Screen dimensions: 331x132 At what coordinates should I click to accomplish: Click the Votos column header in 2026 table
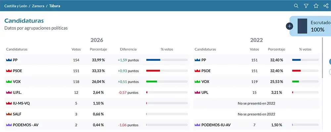(x=76, y=49)
